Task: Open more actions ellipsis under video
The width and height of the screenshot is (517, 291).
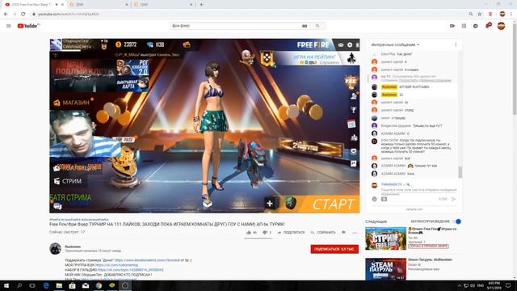Action: point(355,233)
